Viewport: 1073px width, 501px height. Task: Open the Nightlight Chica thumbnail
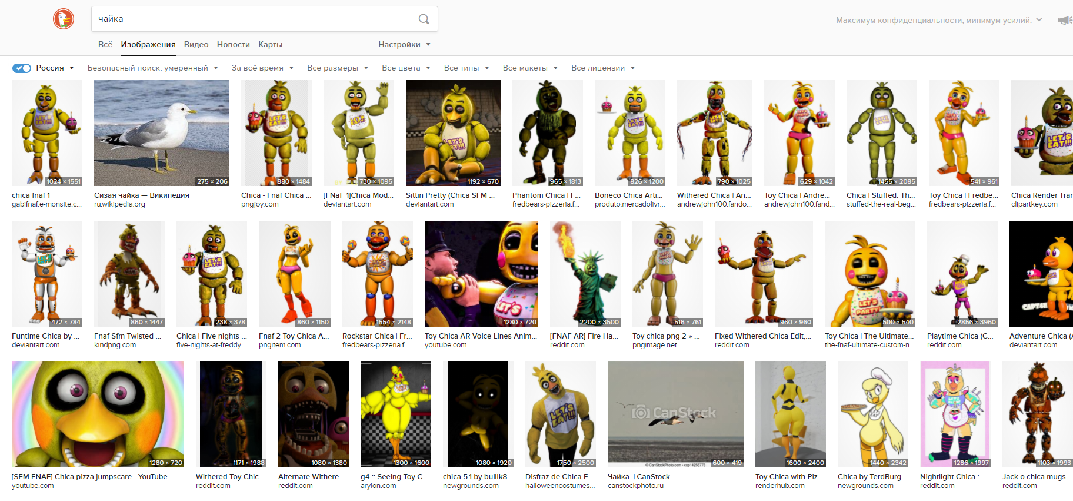point(955,414)
